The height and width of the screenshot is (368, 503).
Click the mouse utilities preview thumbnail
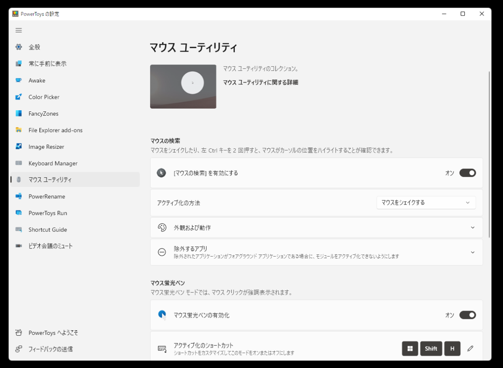point(183,86)
